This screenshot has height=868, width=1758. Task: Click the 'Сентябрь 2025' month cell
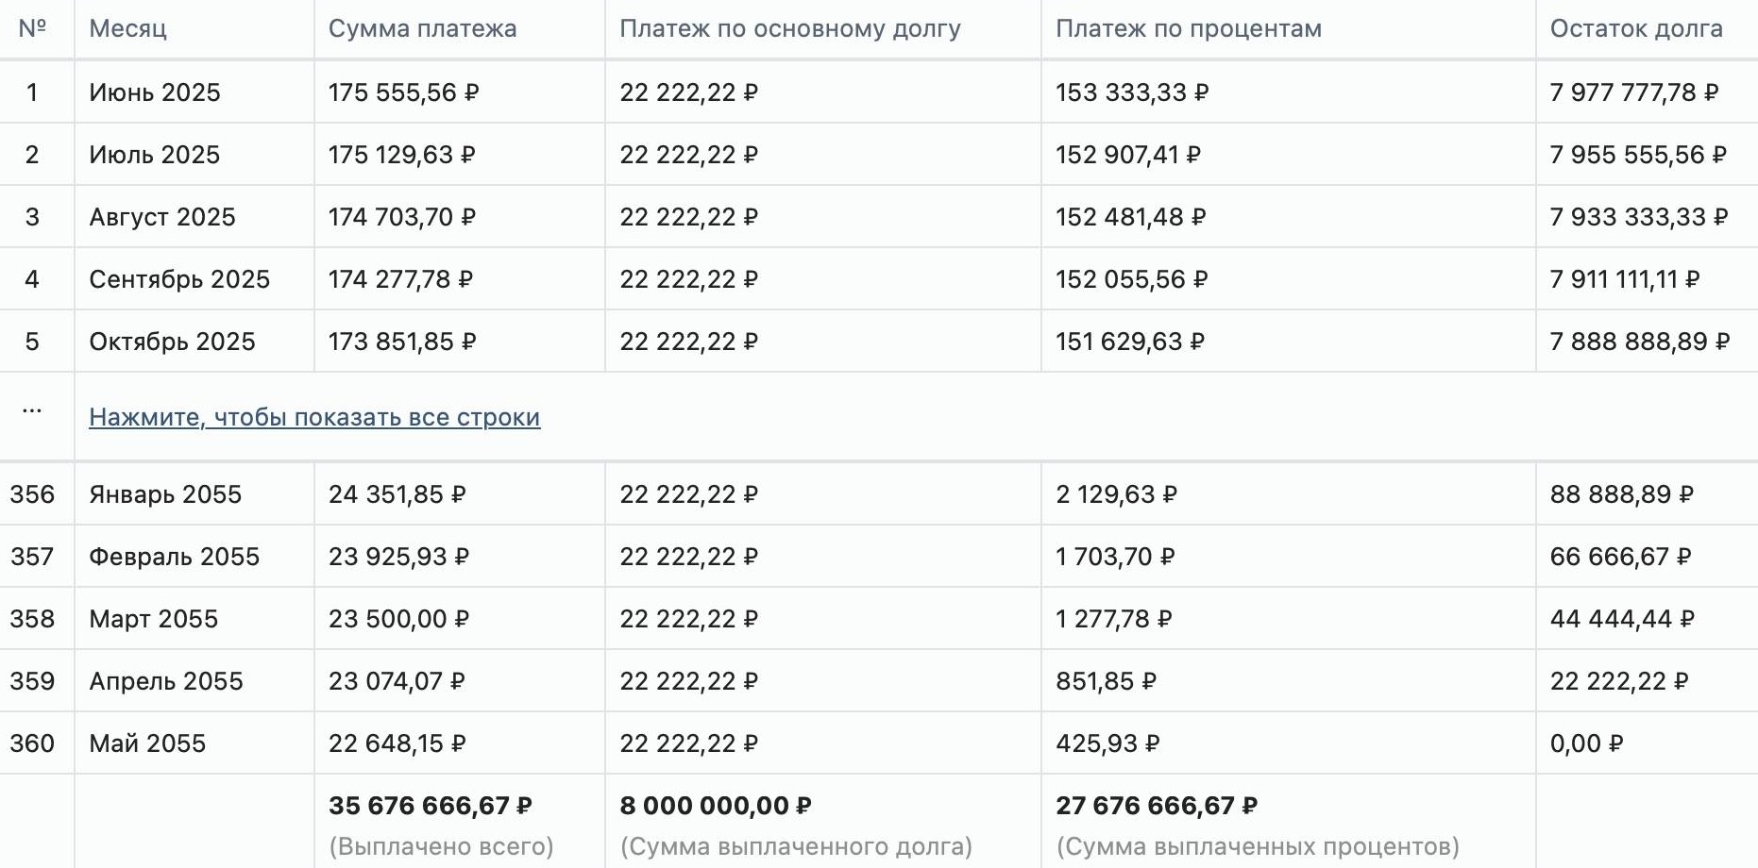[x=179, y=279]
